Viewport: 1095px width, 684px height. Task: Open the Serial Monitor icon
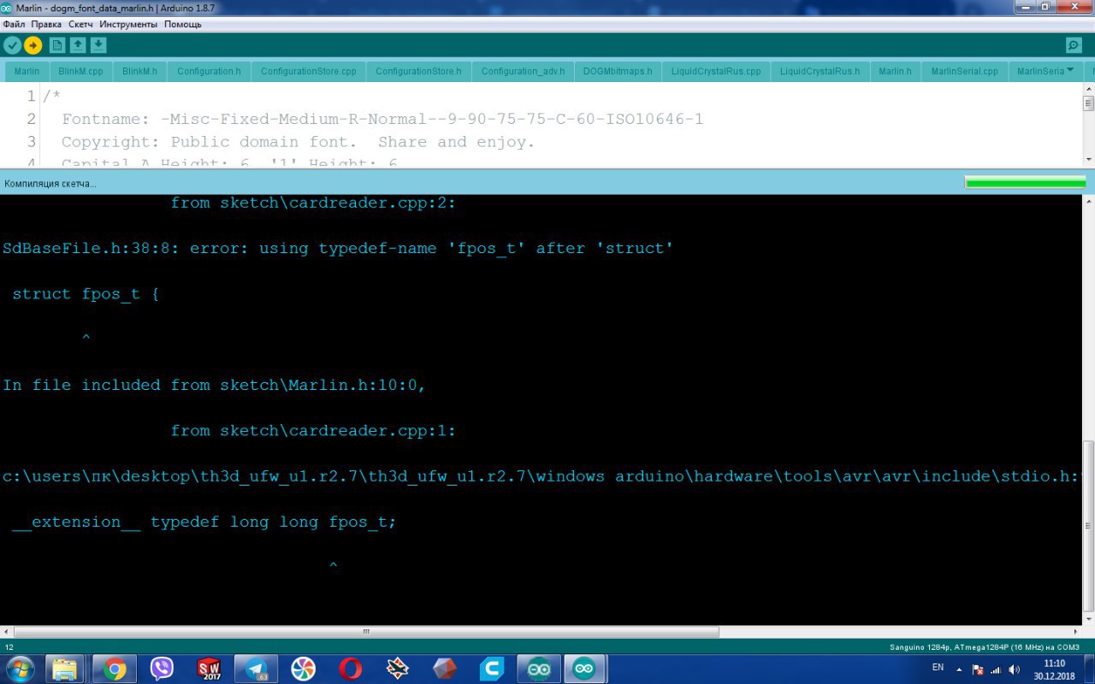1074,45
